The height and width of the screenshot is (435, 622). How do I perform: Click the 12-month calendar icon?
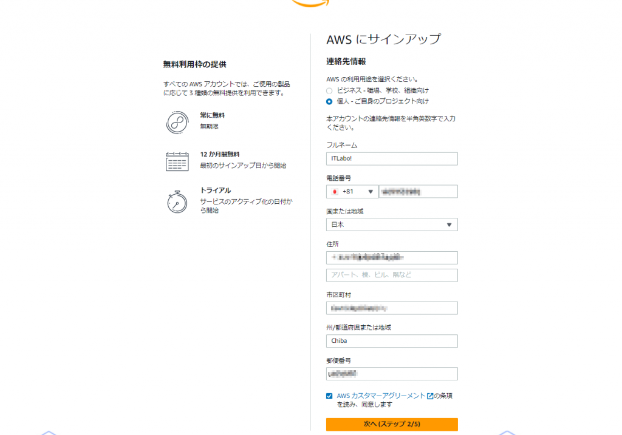pos(177,161)
